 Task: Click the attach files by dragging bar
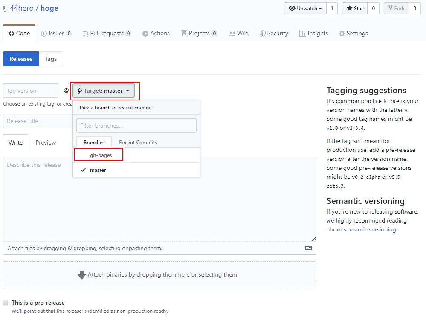160,248
